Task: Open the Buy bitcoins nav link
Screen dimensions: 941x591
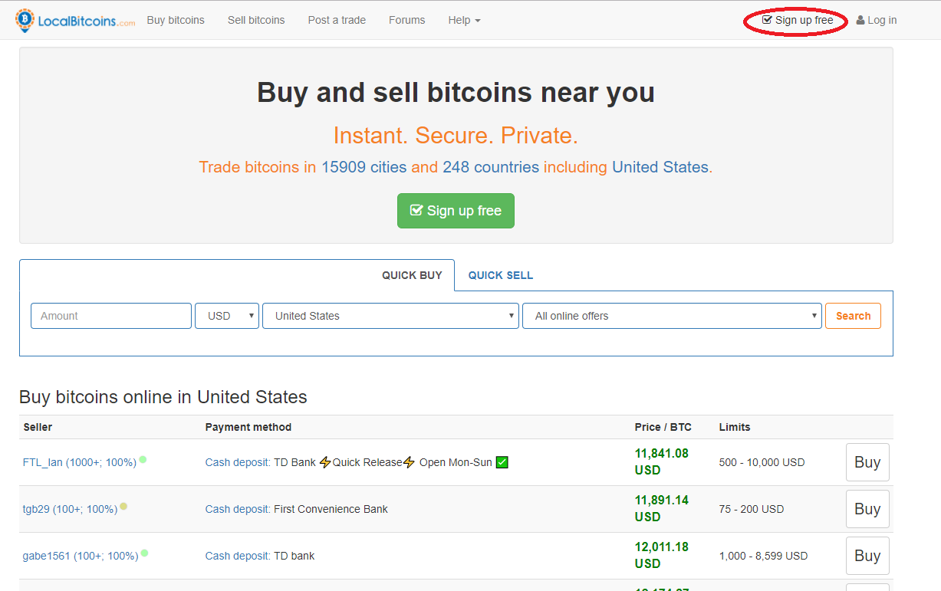Action: [x=176, y=20]
